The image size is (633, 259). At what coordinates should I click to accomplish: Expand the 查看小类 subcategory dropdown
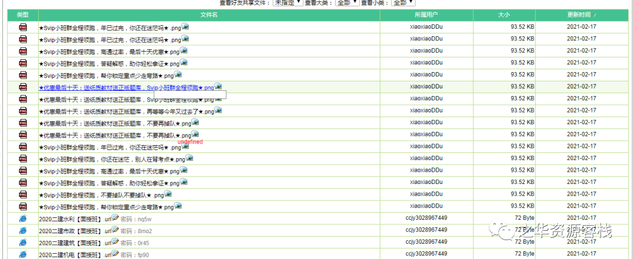[403, 2]
